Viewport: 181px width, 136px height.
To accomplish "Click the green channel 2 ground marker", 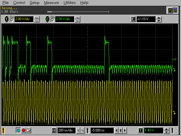I will [x=174, y=69].
